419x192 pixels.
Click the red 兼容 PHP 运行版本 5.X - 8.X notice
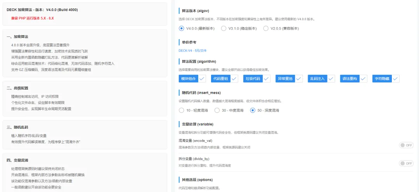tap(32, 19)
